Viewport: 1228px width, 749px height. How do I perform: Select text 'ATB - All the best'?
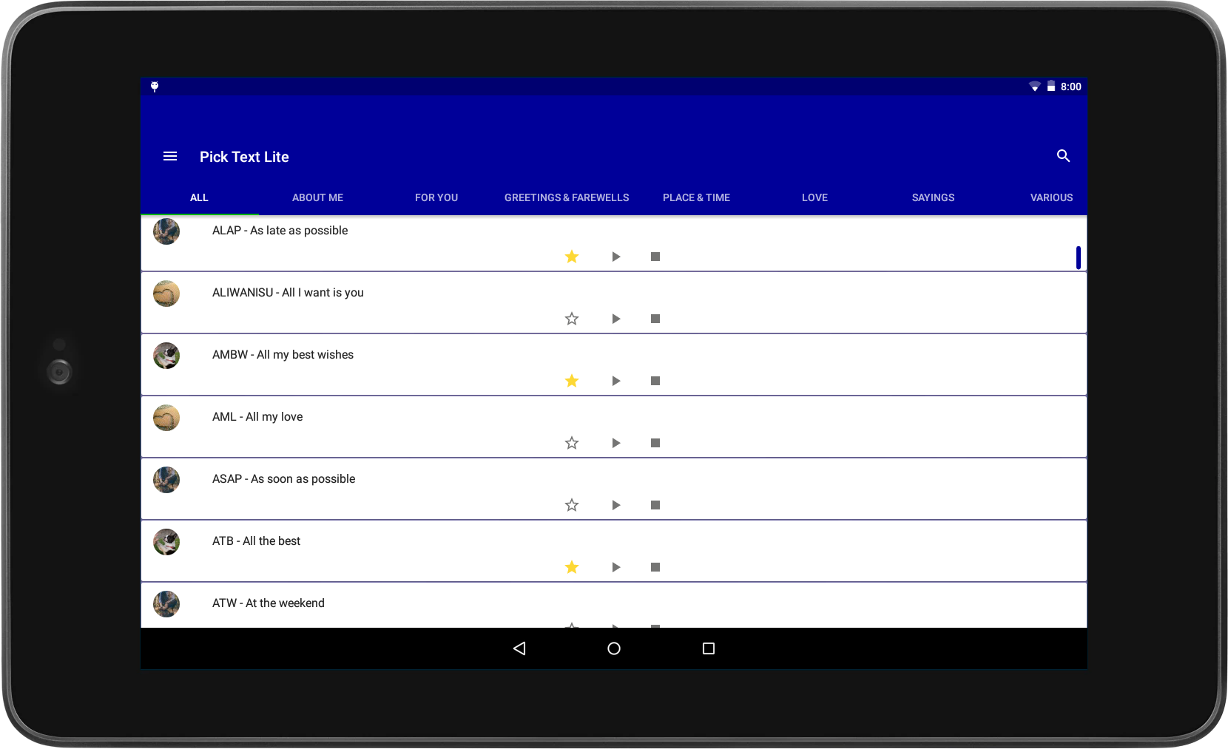coord(256,541)
